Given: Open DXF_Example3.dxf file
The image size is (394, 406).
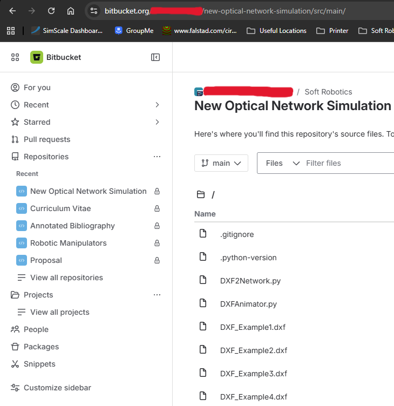Looking at the screenshot, I should click(254, 374).
